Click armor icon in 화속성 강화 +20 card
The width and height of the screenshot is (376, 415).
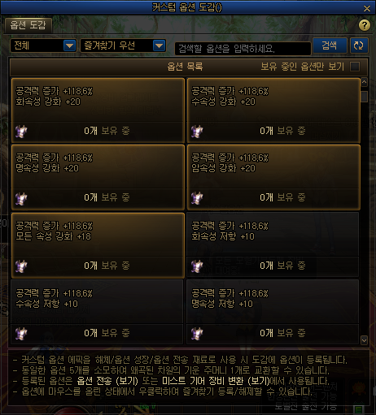(21, 132)
